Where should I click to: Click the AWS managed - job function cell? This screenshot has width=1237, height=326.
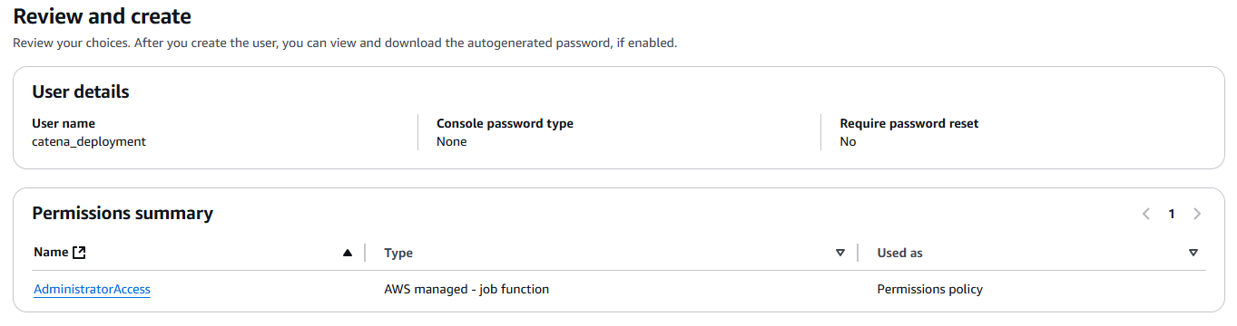[466, 290]
